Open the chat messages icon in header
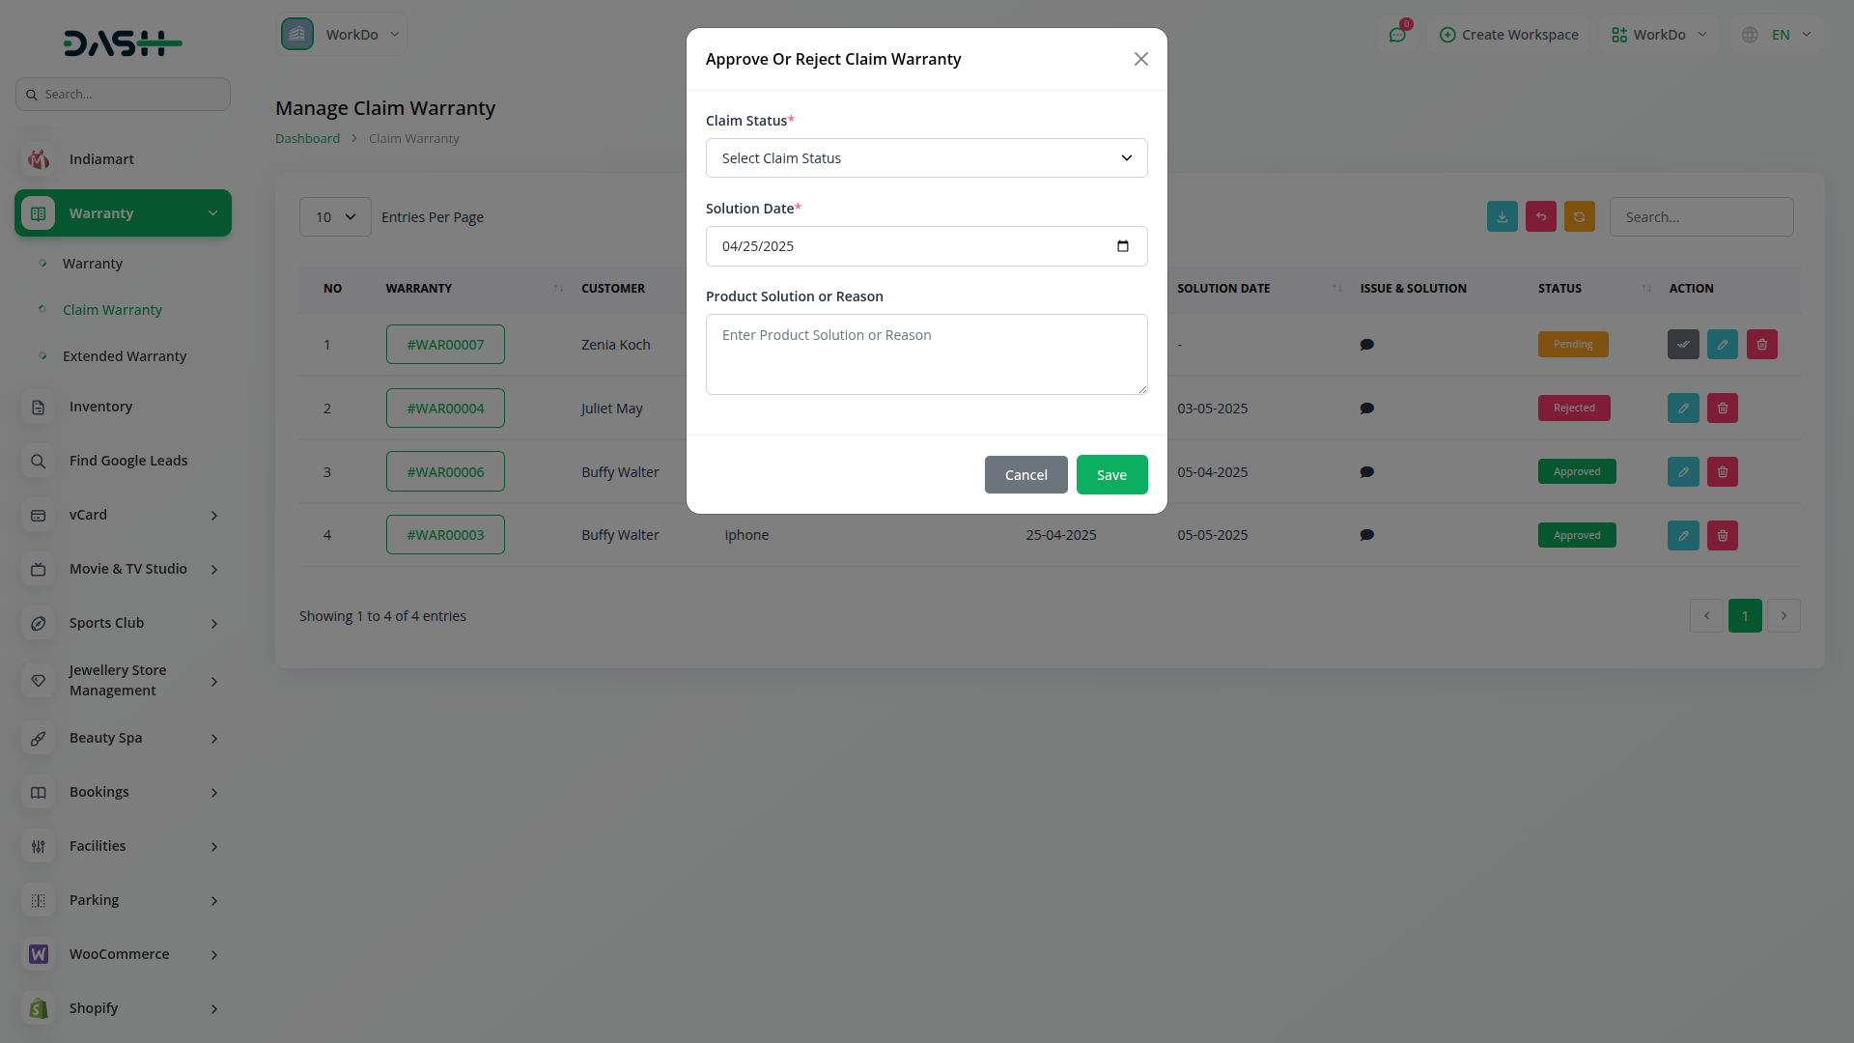 (1396, 35)
